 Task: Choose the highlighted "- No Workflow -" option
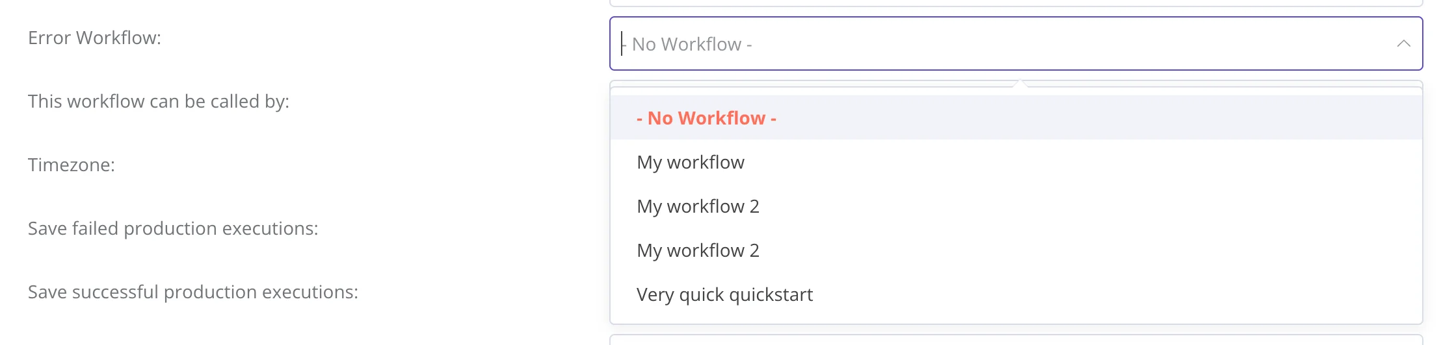point(706,118)
